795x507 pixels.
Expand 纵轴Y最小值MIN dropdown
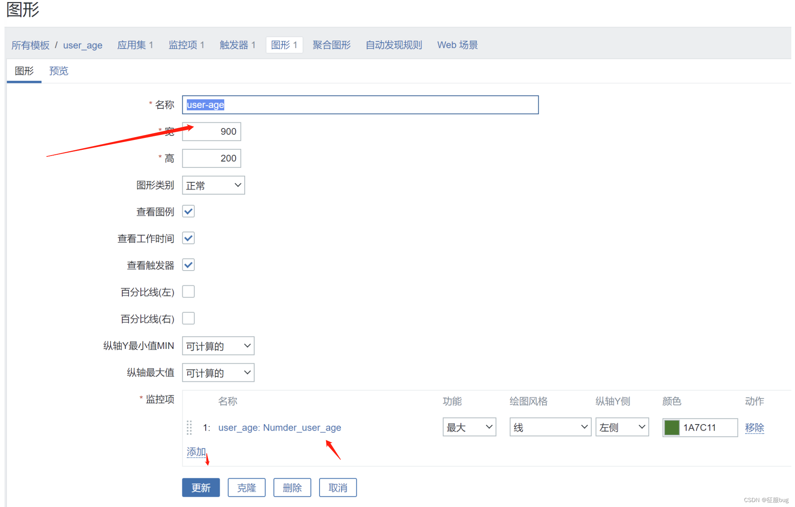(218, 346)
